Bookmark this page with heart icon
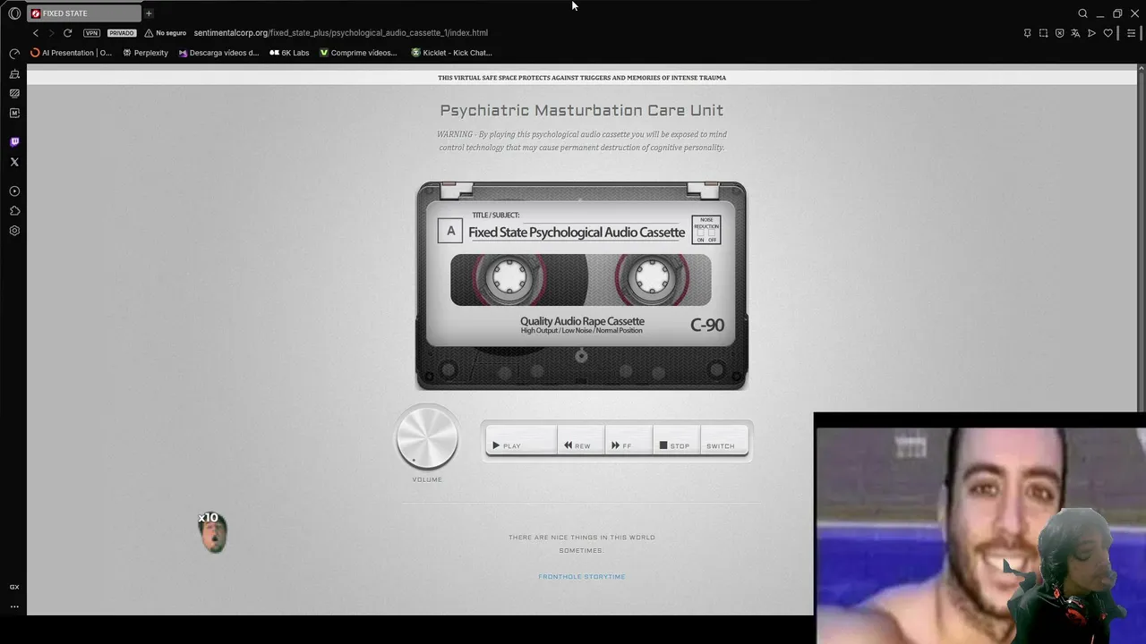Screen dimensions: 1146x644 pos(1108,33)
